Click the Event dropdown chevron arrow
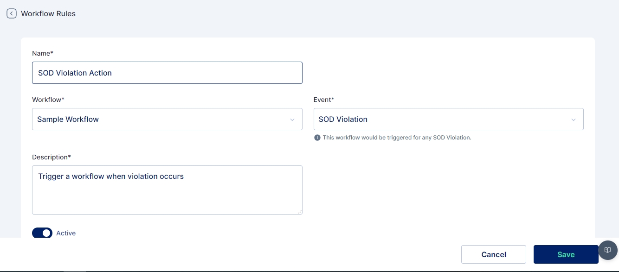This screenshot has width=619, height=272. [574, 120]
